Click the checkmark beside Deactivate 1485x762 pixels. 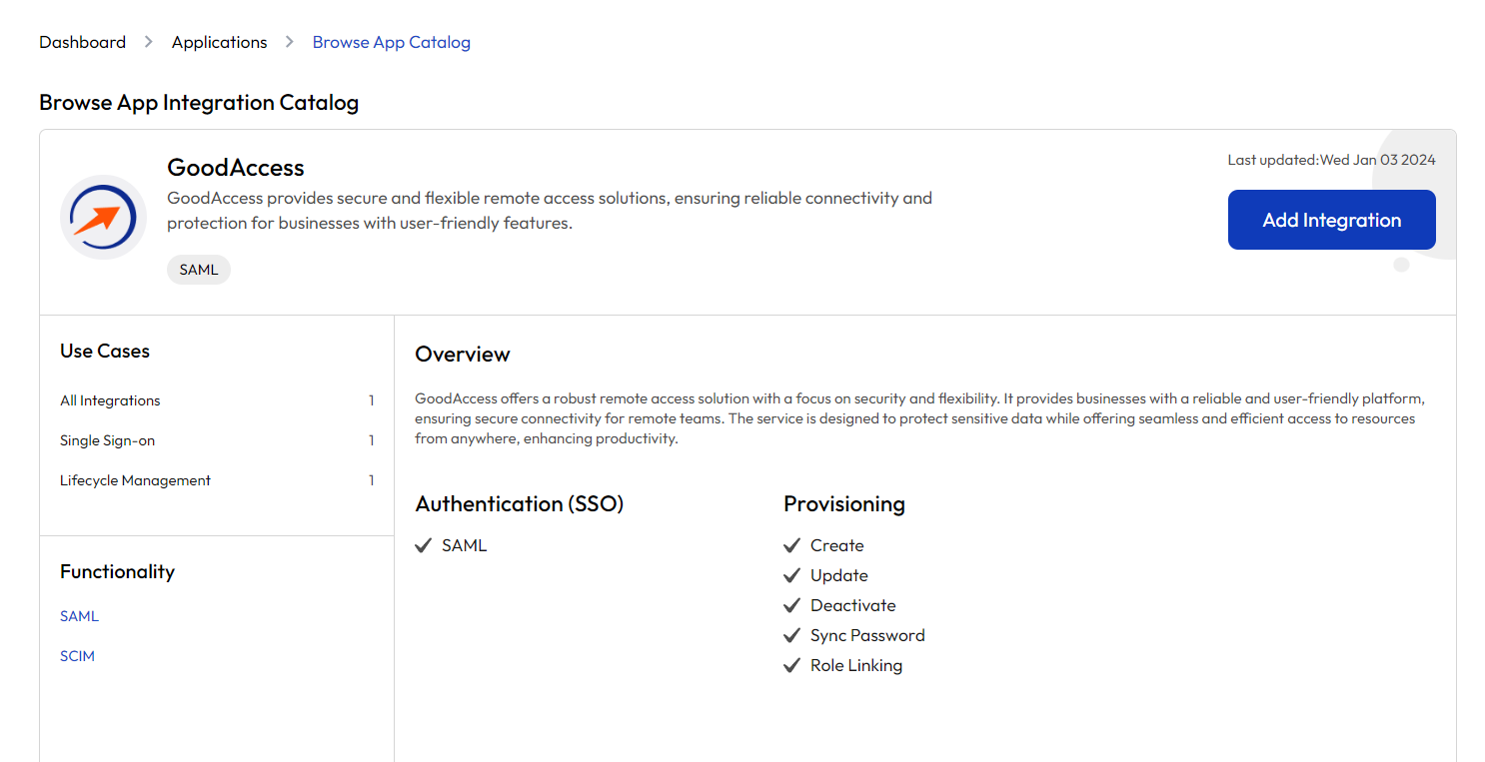pos(791,605)
